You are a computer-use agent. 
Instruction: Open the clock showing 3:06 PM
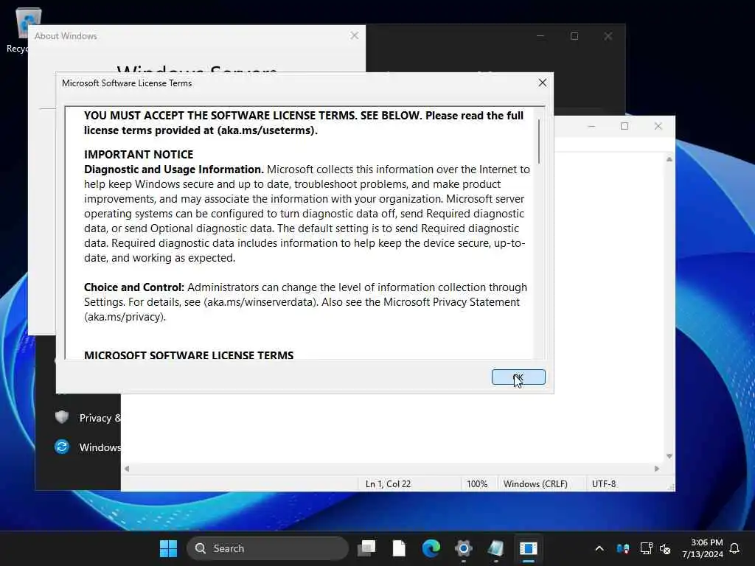pos(703,548)
